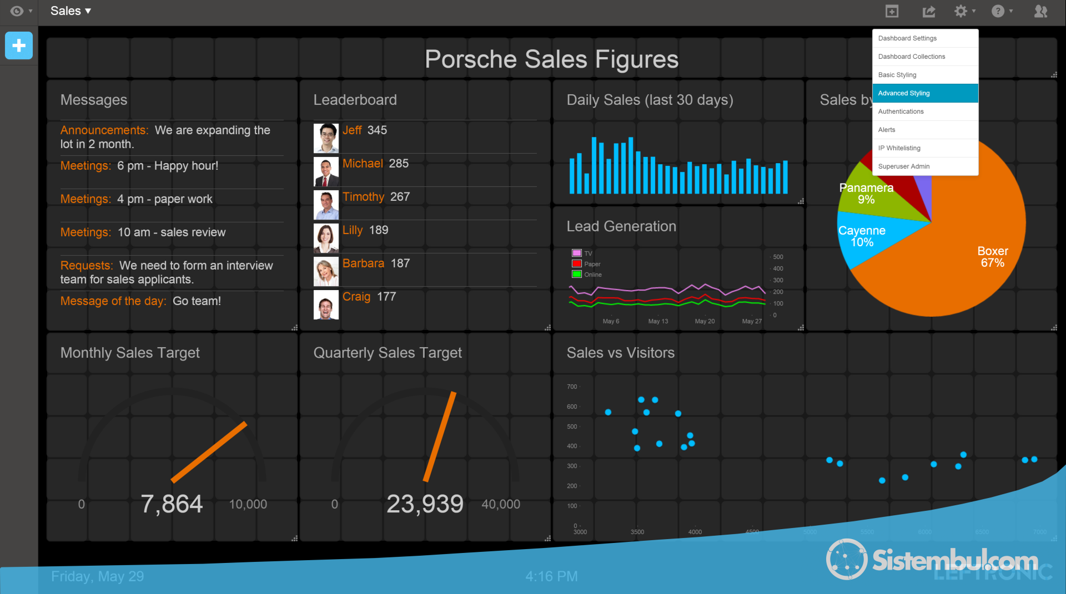Click the Online legend color swatch

(x=577, y=274)
